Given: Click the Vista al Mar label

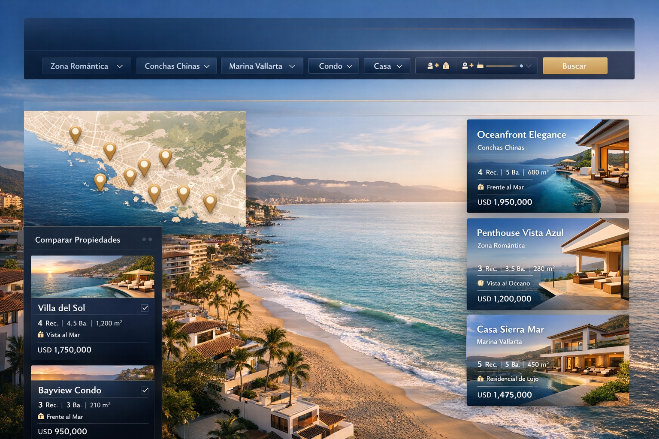Looking at the screenshot, I should tap(63, 335).
